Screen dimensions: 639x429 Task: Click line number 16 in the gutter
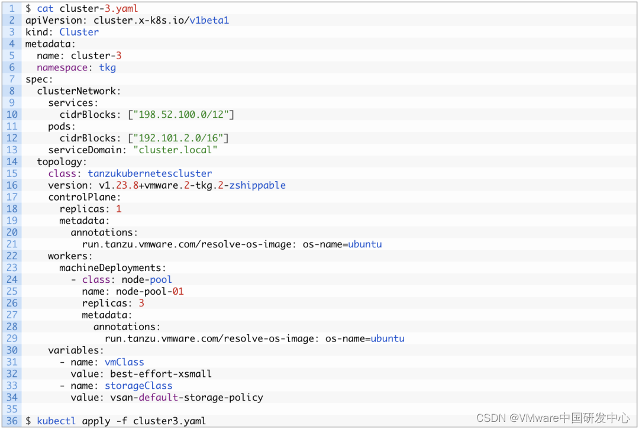coord(12,185)
